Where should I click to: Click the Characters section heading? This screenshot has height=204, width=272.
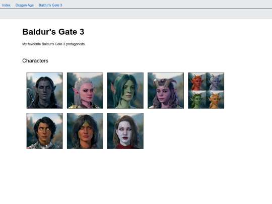(35, 61)
